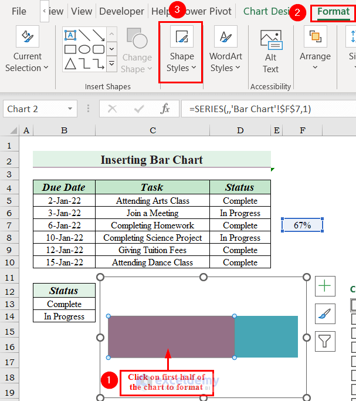Click the Insert Function fx button
Viewport: 356px width, 401px height.
pos(165,109)
